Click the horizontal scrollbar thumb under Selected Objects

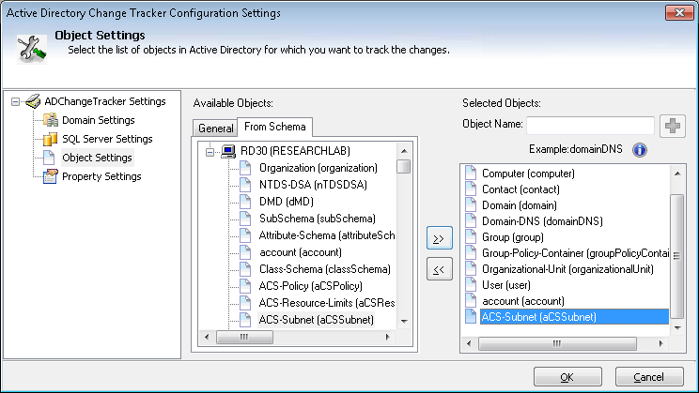[557, 343]
